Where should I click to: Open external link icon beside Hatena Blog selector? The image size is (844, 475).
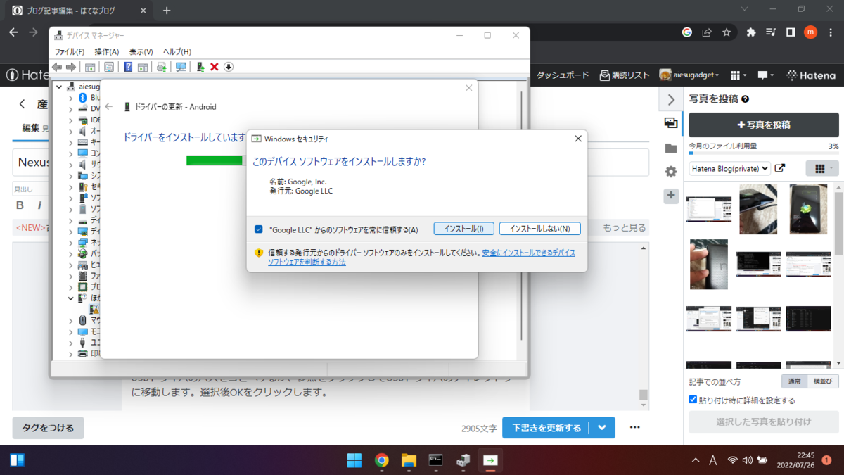pos(779,168)
